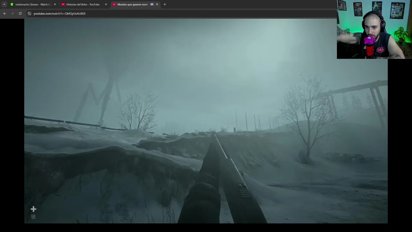Go back to the previous page

pos(5,14)
